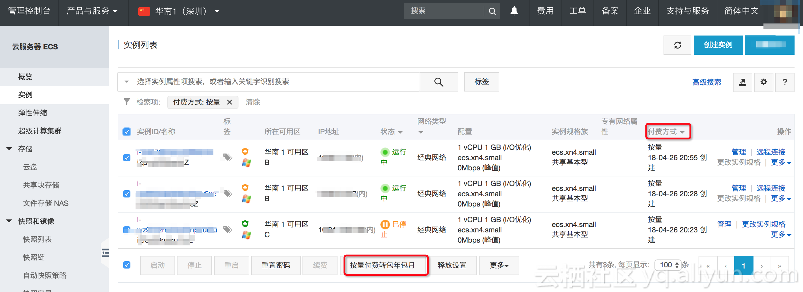Click the 创建实例 button

click(x=718, y=45)
